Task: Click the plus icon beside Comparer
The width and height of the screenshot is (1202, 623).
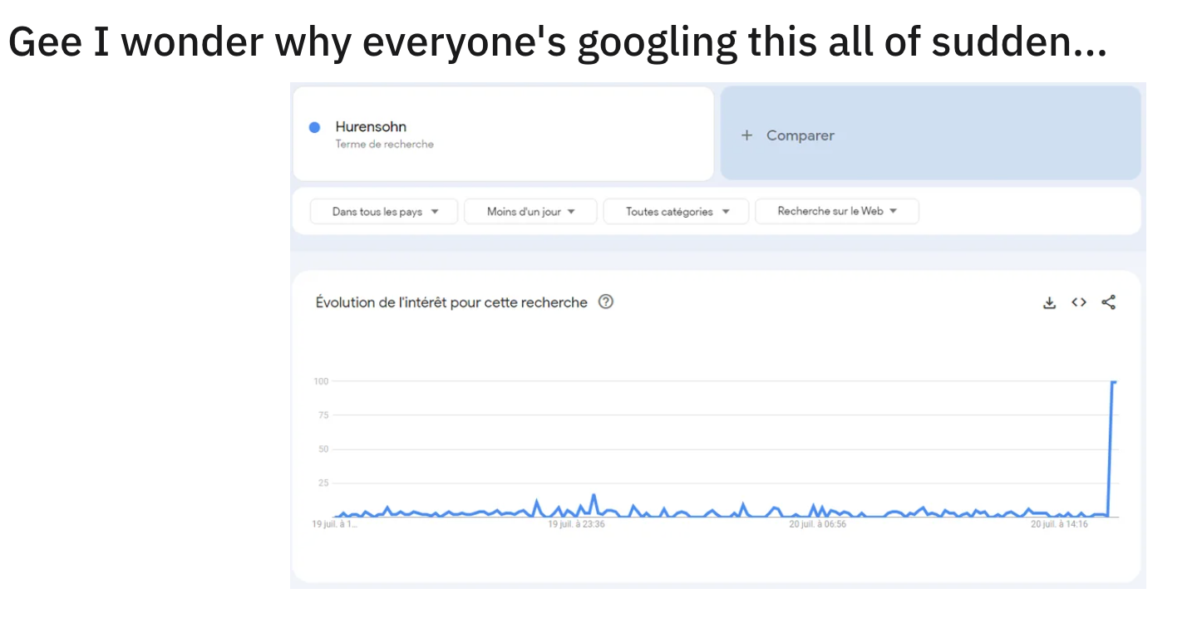Action: click(746, 135)
